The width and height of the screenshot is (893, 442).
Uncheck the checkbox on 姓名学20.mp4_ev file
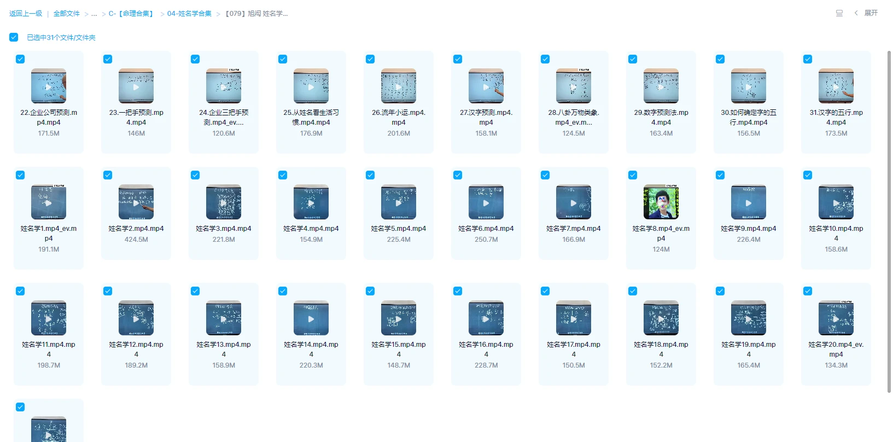pos(808,291)
